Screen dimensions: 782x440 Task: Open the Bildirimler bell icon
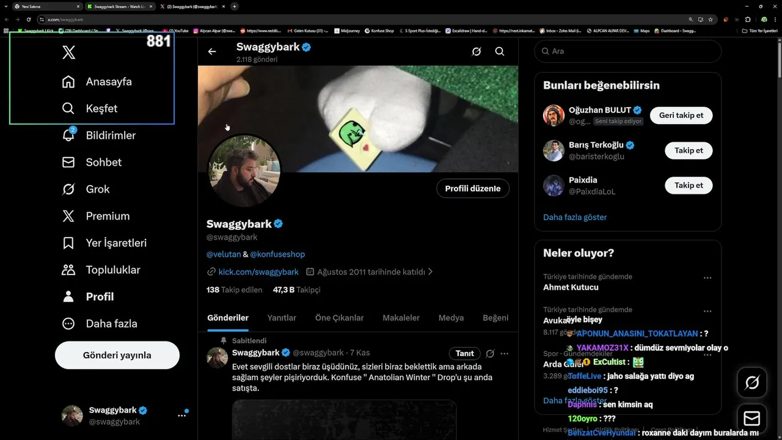point(68,135)
